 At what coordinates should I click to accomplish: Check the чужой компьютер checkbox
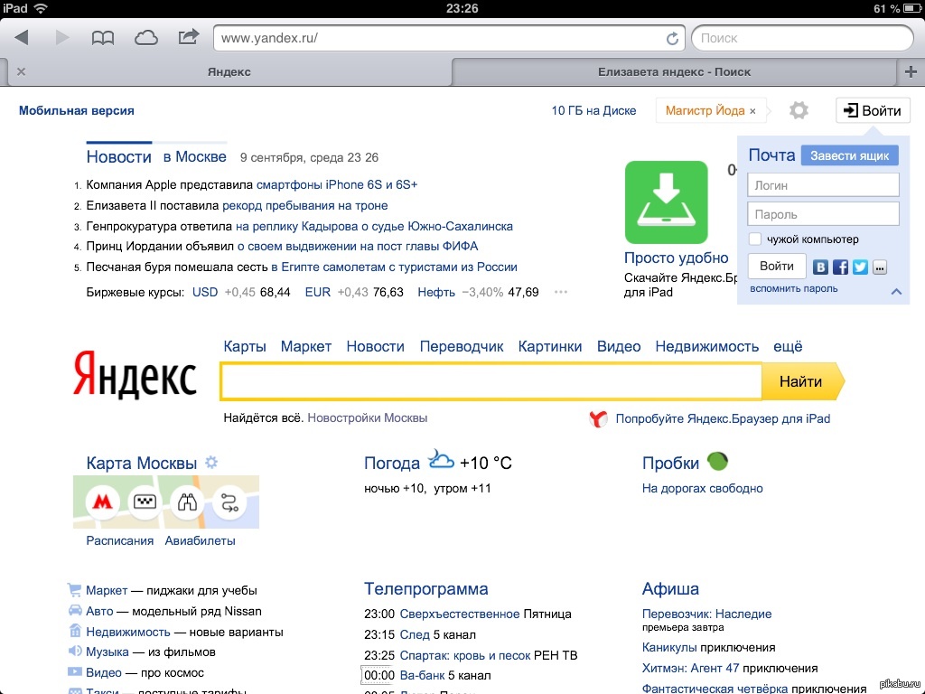[x=754, y=239]
